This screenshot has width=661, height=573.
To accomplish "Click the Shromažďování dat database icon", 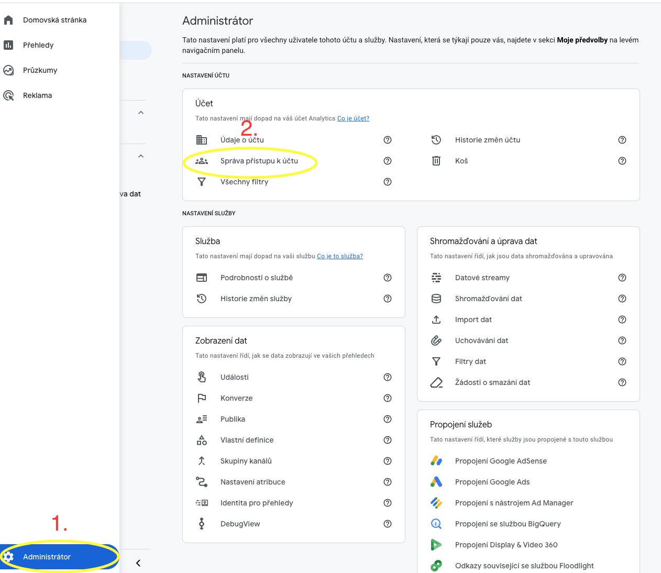I will click(436, 299).
